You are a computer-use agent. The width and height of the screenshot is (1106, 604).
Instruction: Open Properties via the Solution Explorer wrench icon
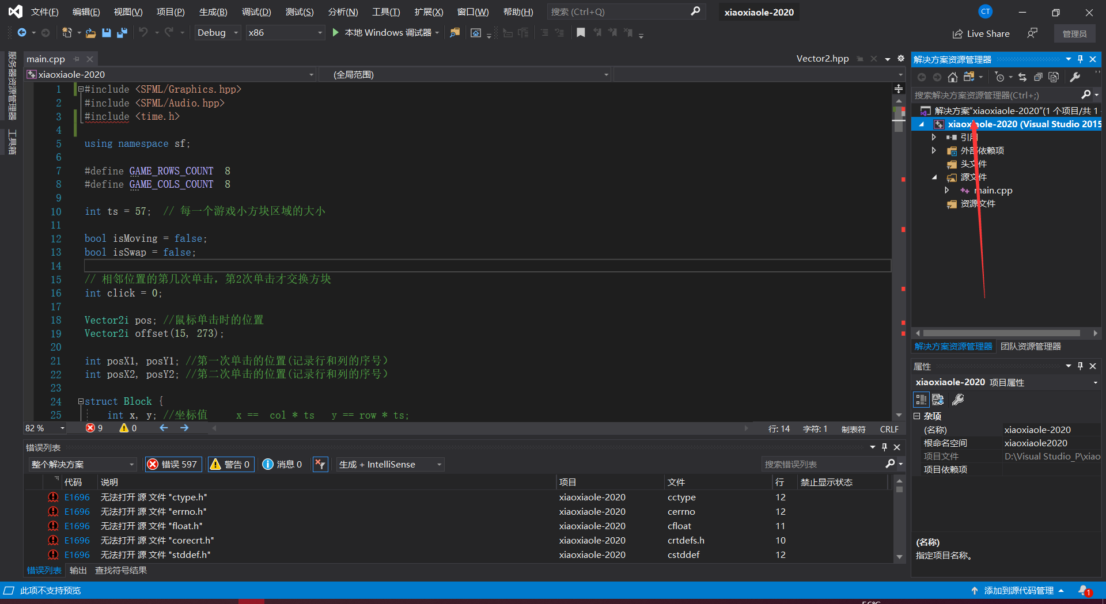coord(1075,77)
